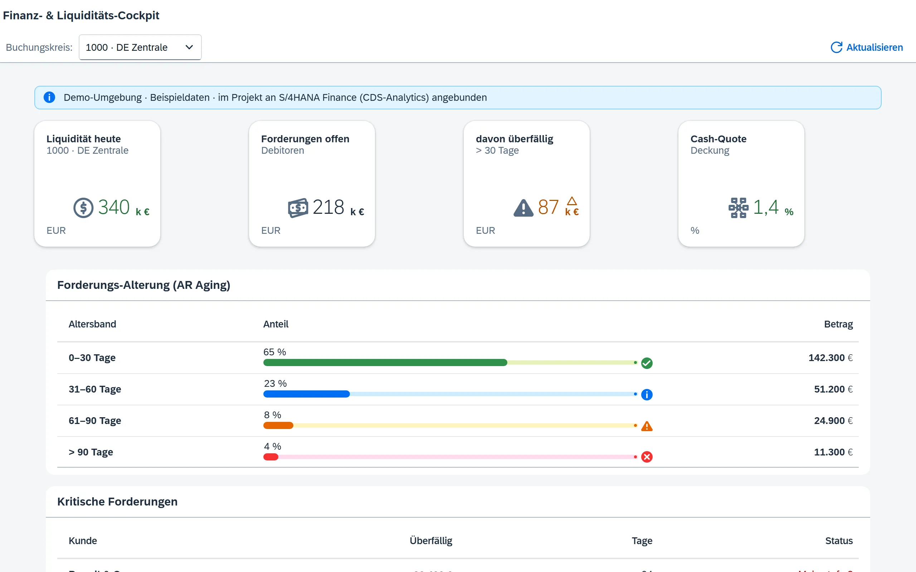Click the amount 51.200 €
916x572 pixels.
833,389
